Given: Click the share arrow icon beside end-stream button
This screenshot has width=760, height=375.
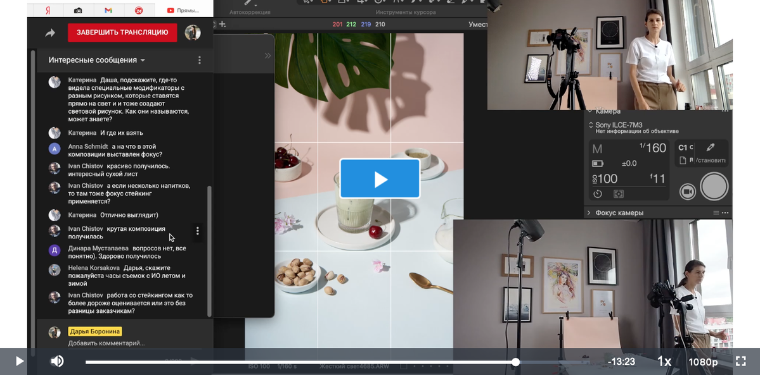Looking at the screenshot, I should click(50, 33).
